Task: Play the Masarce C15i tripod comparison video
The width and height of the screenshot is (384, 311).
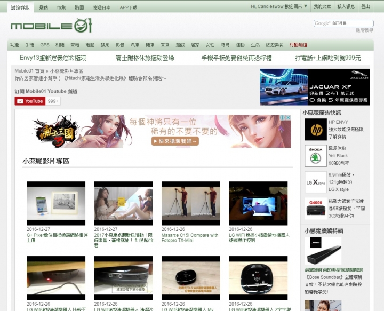Action: pos(191,203)
